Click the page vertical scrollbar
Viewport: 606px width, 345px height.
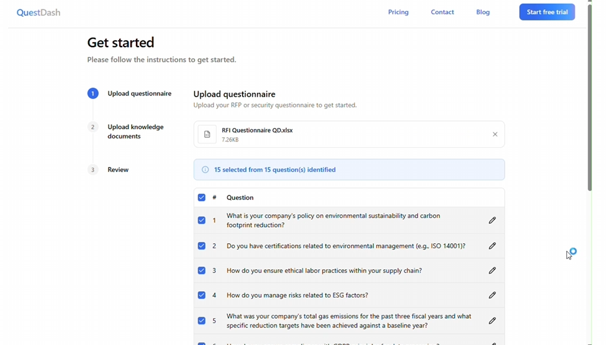coord(590,97)
